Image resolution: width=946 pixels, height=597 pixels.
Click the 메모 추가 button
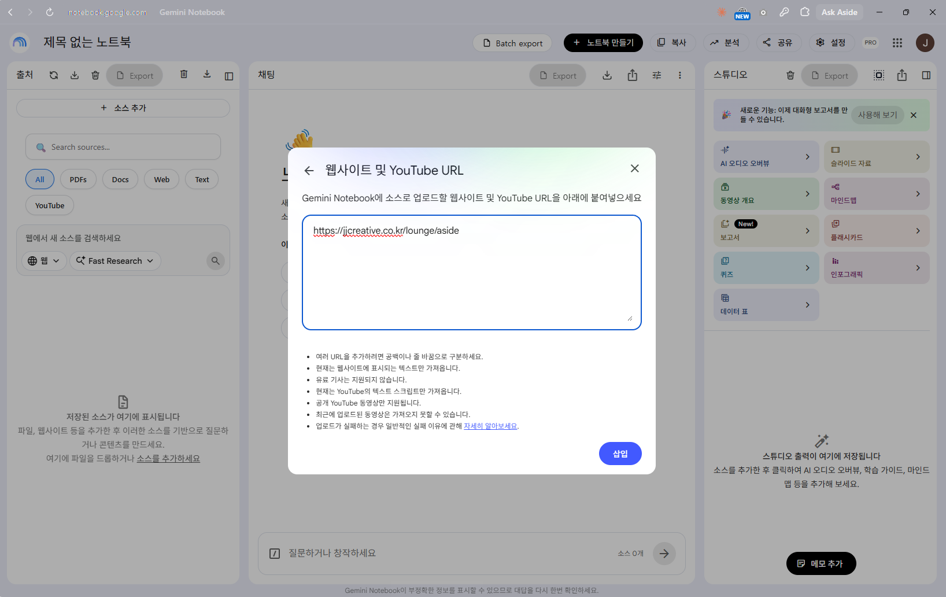(x=821, y=563)
